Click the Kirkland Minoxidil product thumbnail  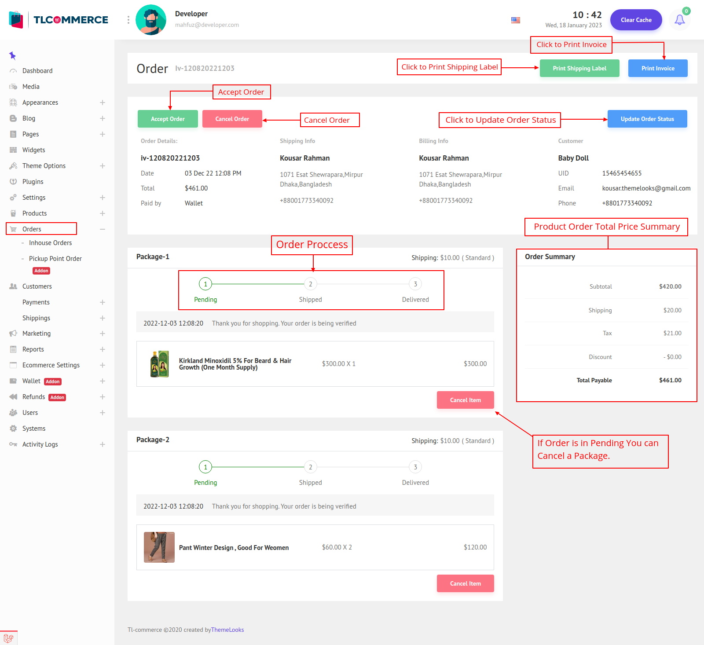[x=159, y=364]
